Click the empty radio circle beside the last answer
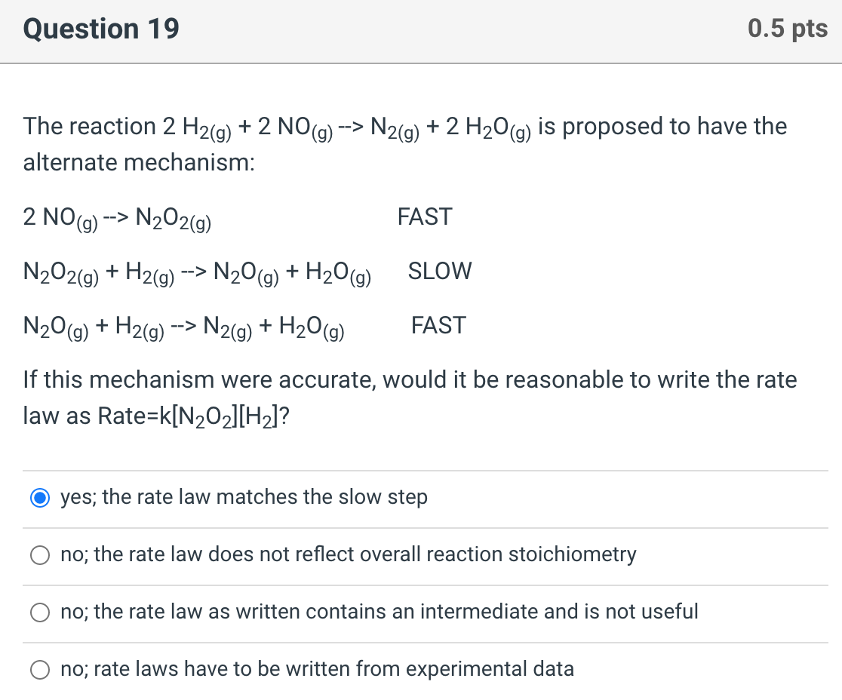The height and width of the screenshot is (700, 842). click(39, 669)
